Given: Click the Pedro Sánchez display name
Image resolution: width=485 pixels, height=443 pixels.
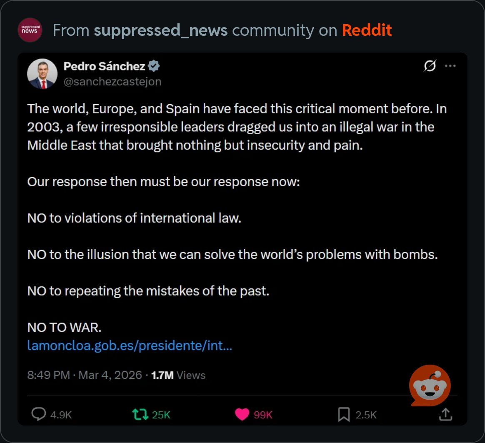Looking at the screenshot, I should coord(104,66).
